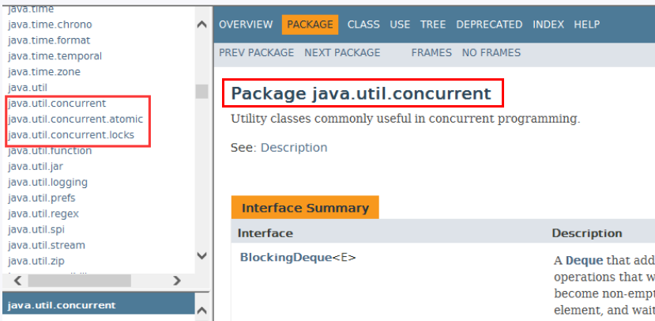Switch to NO FRAMES view
Viewport: 655px width, 321px height.
491,52
